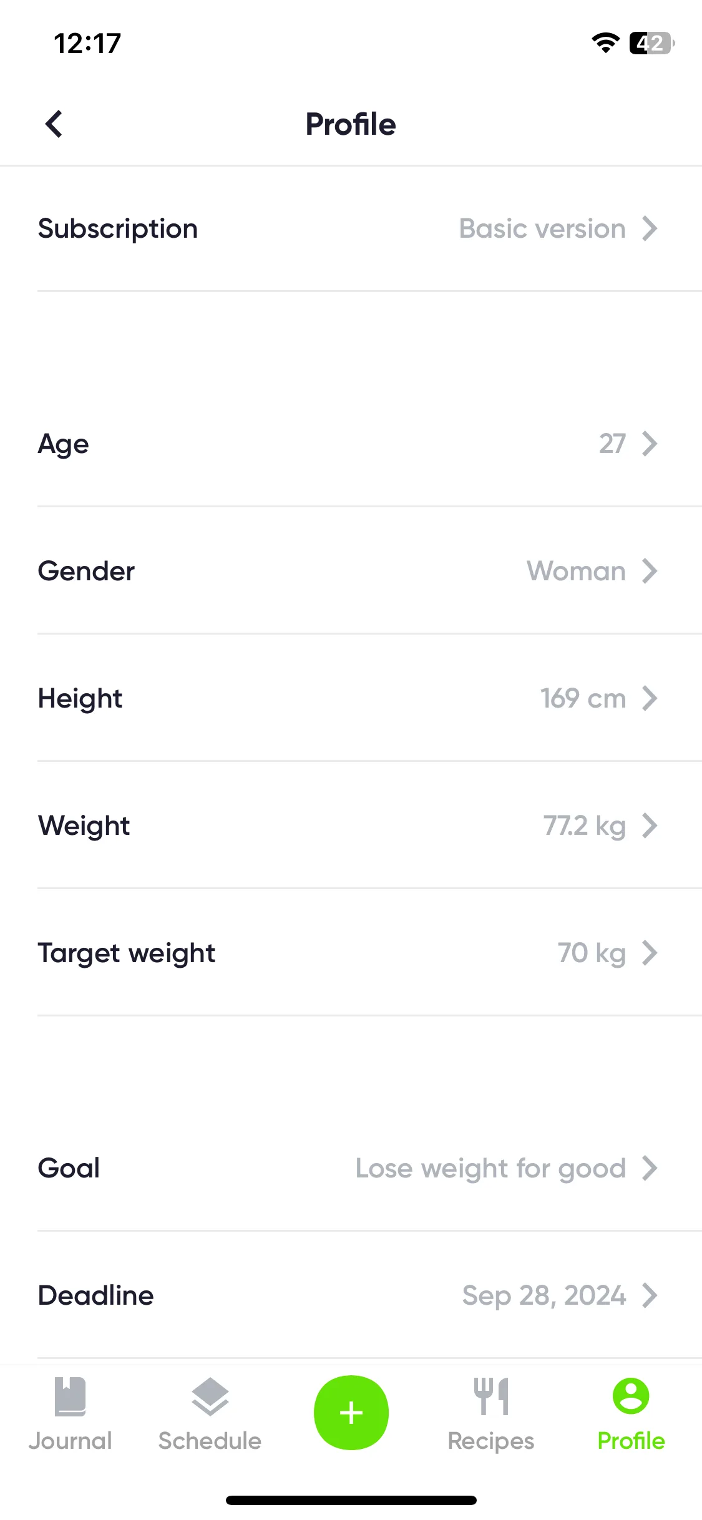
Task: Switch to the Recipes tab label
Action: point(491,1441)
